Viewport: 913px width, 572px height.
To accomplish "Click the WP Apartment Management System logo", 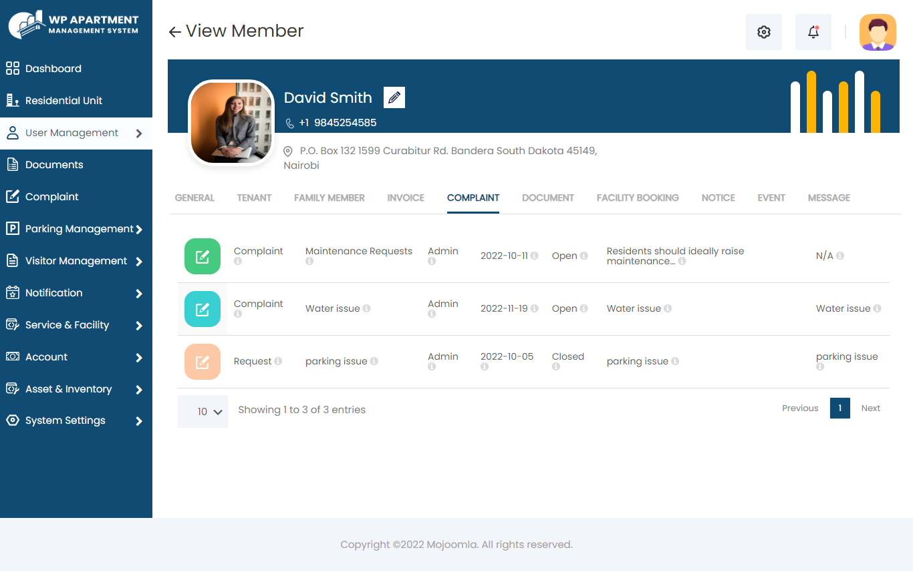I will point(74,25).
